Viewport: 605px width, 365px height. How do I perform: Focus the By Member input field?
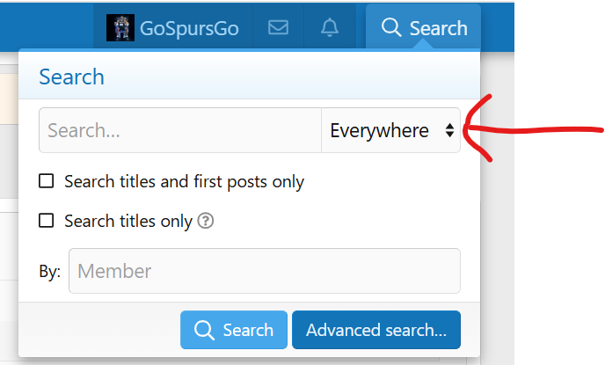(265, 271)
